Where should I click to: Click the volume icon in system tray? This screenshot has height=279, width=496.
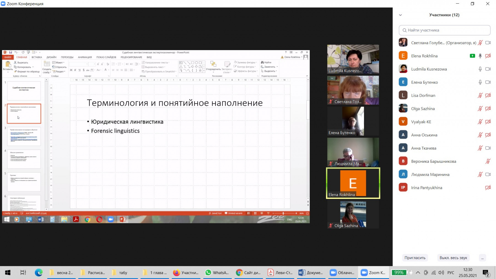tap(441, 273)
